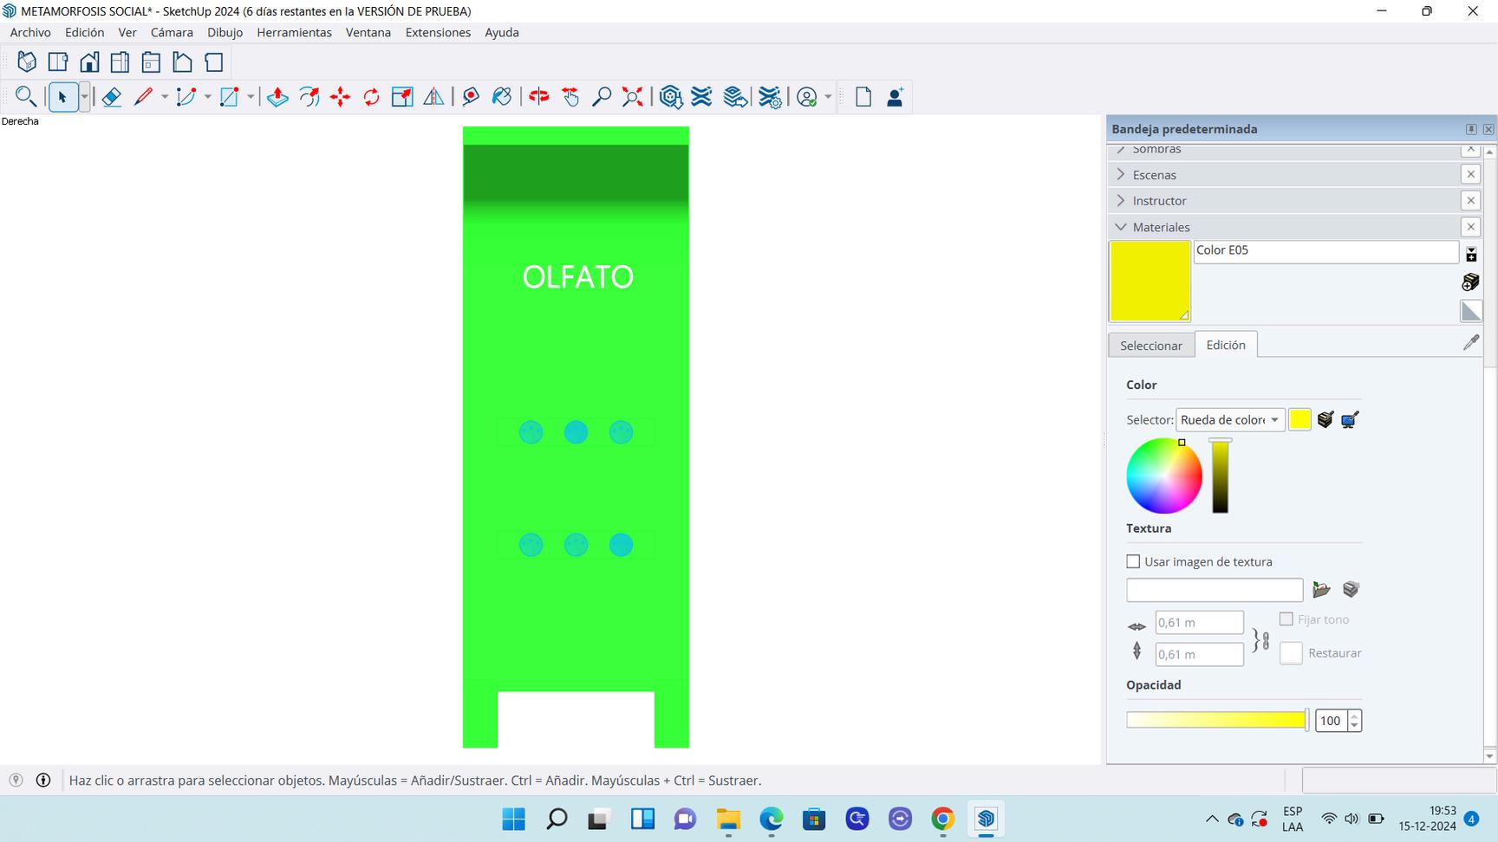Click the opacity value field showing 100
The height and width of the screenshot is (842, 1498).
click(x=1331, y=721)
